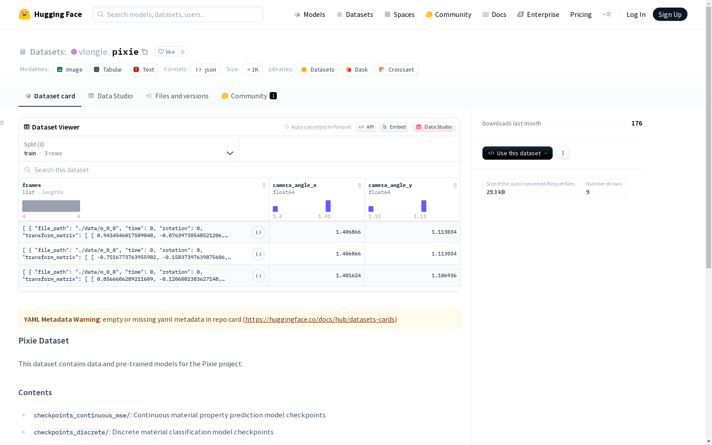Copy dataset name with copy icon

click(x=145, y=52)
